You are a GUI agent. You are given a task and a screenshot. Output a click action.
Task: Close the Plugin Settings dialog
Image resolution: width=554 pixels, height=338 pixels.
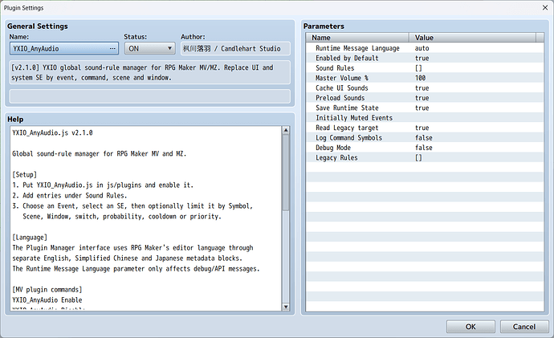(545, 7)
